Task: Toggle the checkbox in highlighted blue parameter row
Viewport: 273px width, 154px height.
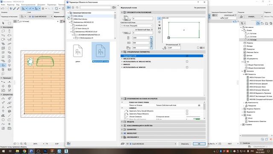Action: point(187,56)
